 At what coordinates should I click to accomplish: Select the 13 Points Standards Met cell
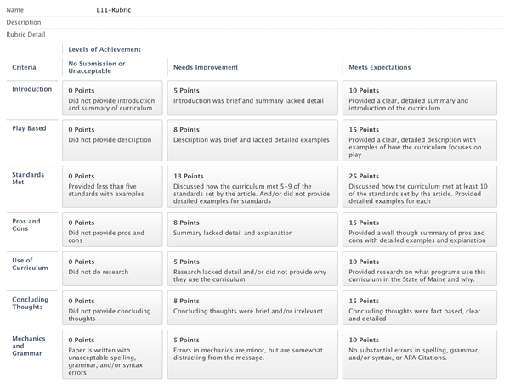point(252,187)
